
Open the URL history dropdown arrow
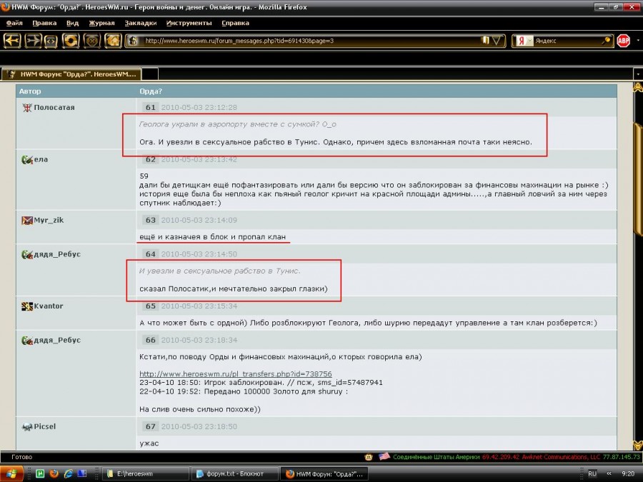click(x=498, y=41)
